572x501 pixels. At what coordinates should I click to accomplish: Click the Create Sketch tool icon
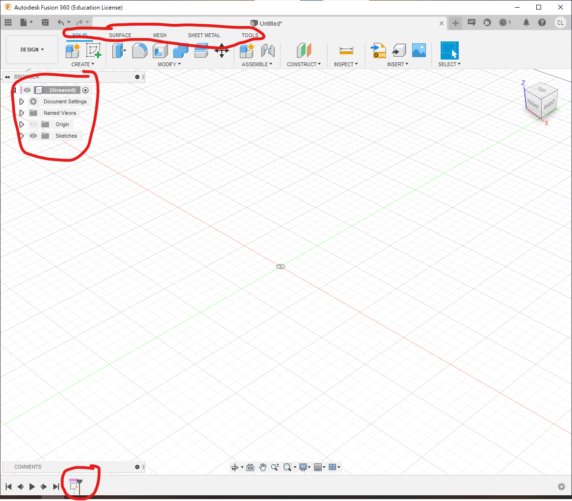[94, 50]
